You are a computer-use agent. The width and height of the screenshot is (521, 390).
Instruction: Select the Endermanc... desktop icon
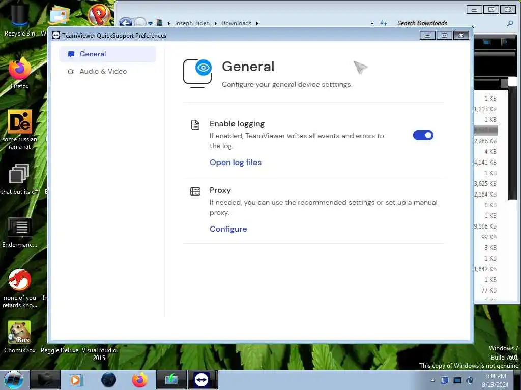pos(20,232)
